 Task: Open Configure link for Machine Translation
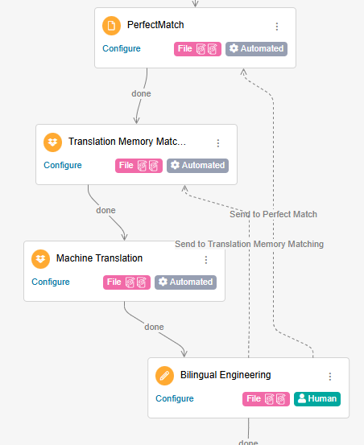[x=51, y=282]
